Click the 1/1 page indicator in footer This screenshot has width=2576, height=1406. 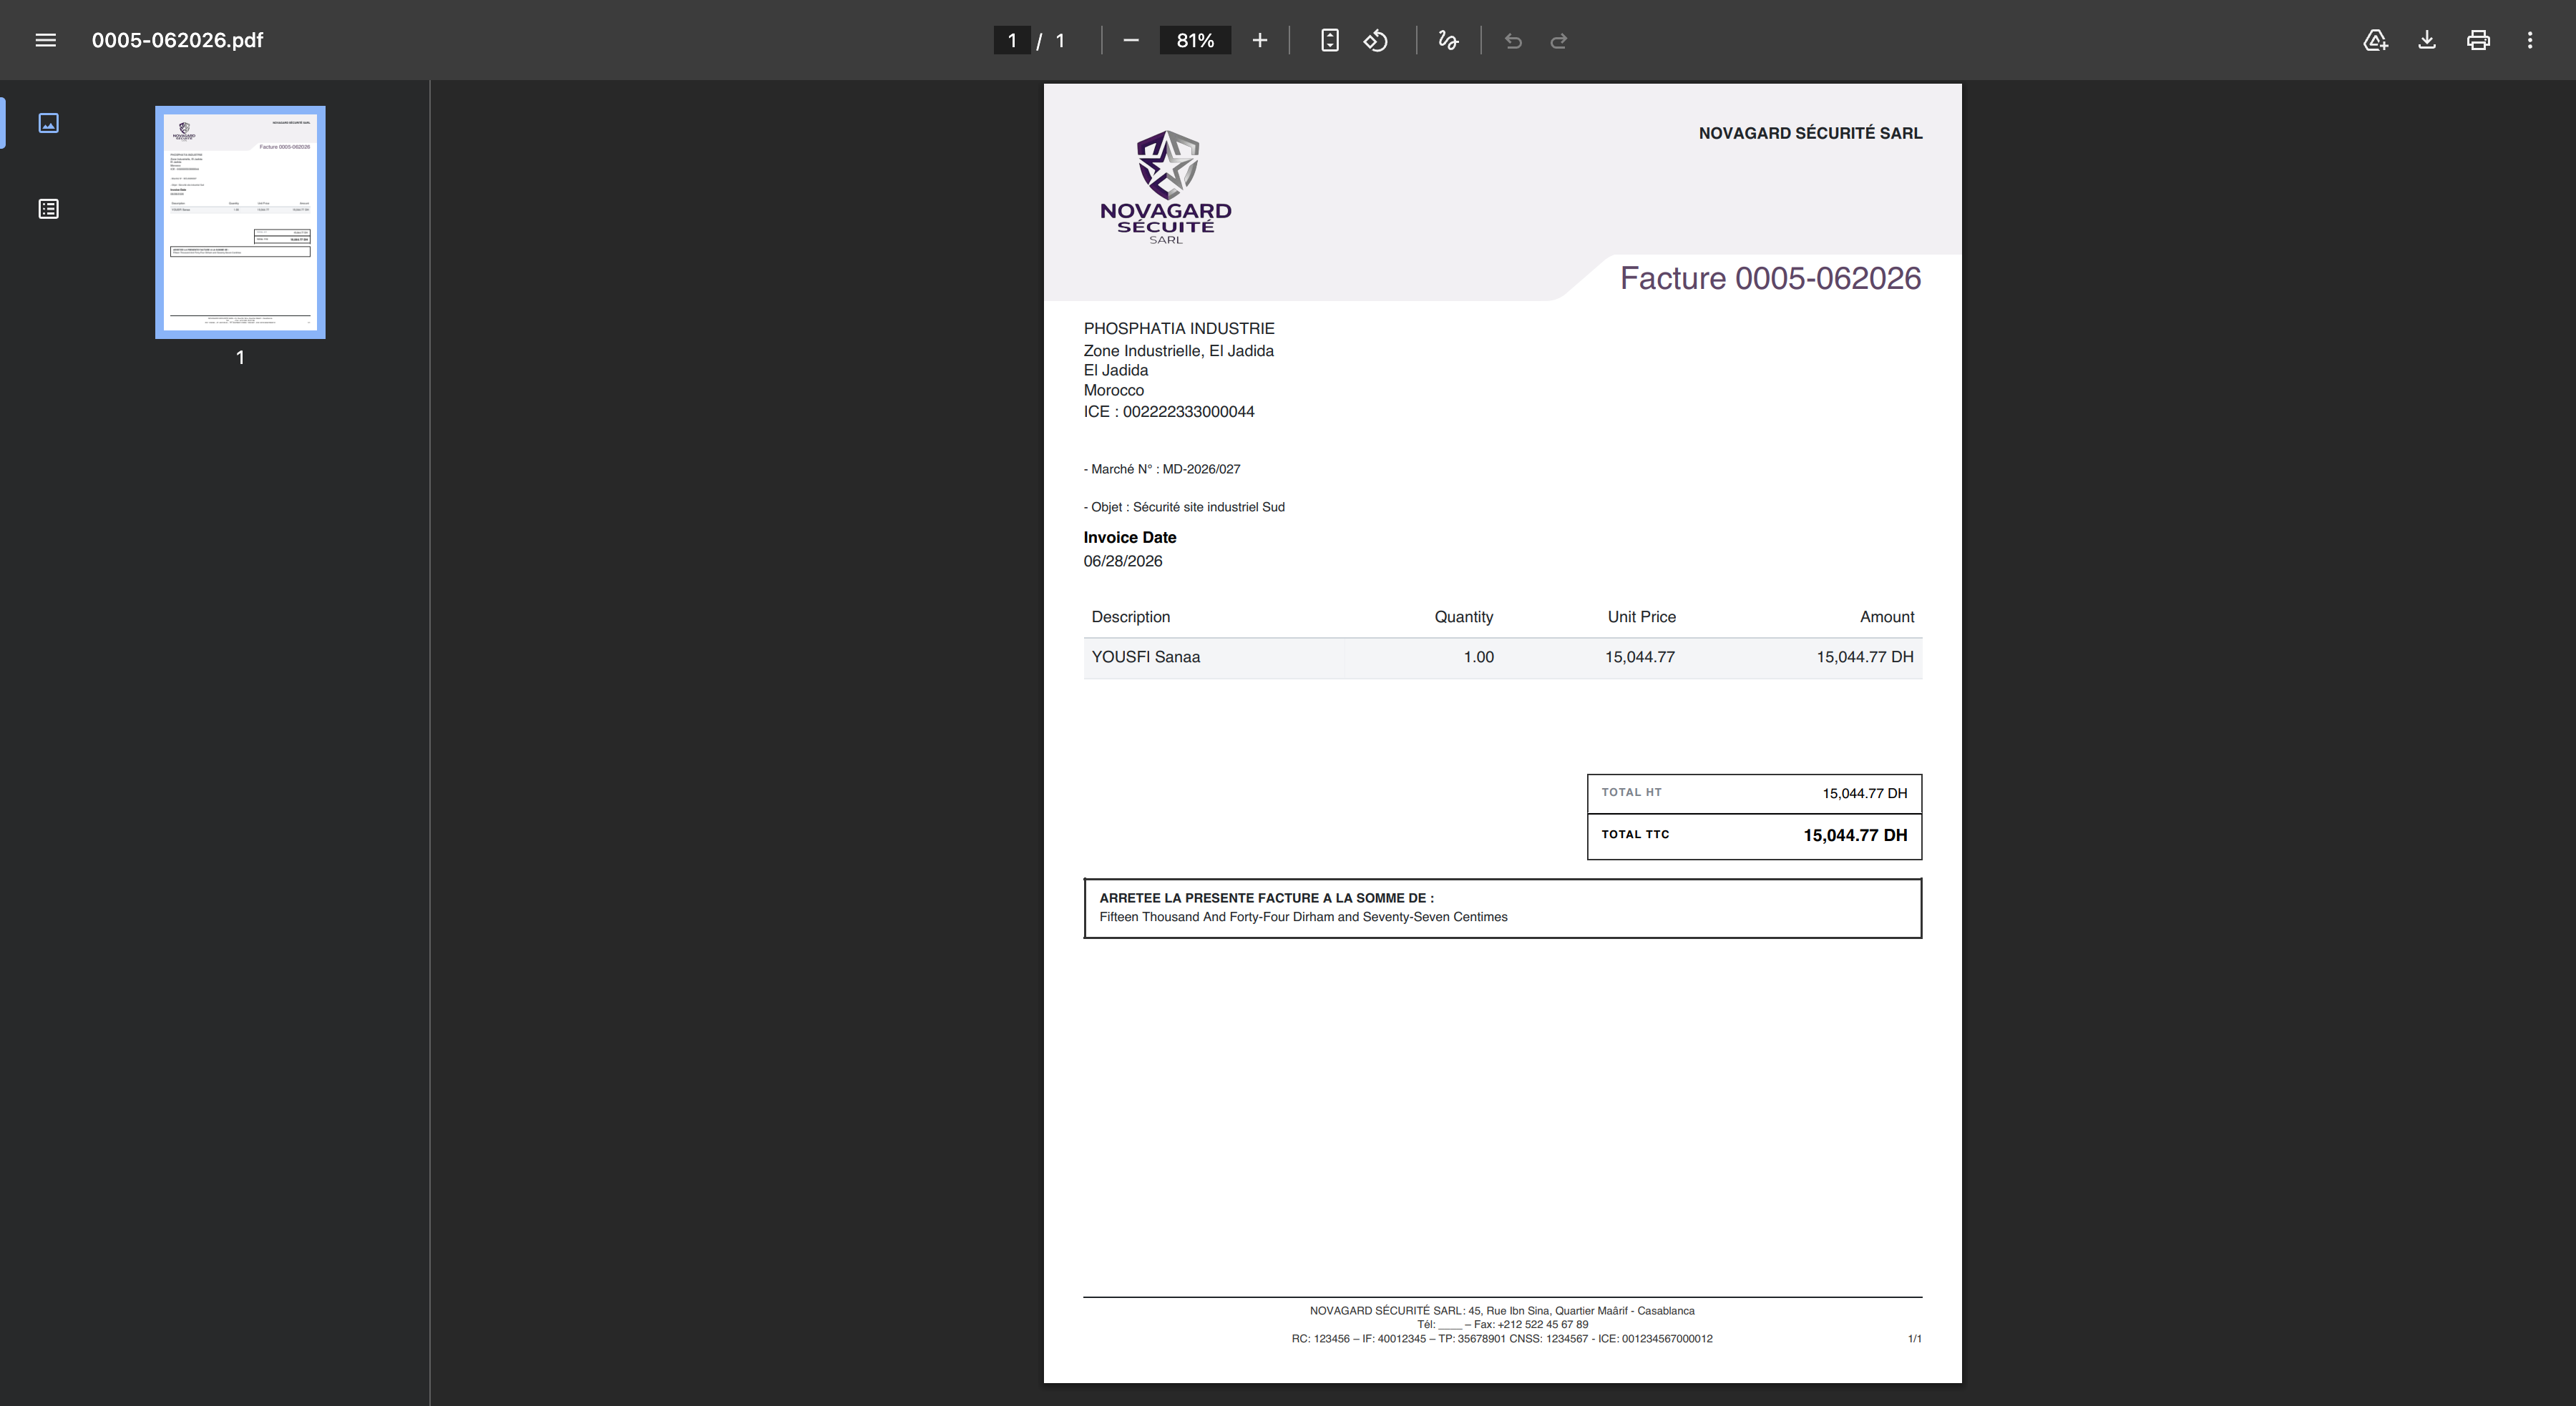(x=1914, y=1339)
